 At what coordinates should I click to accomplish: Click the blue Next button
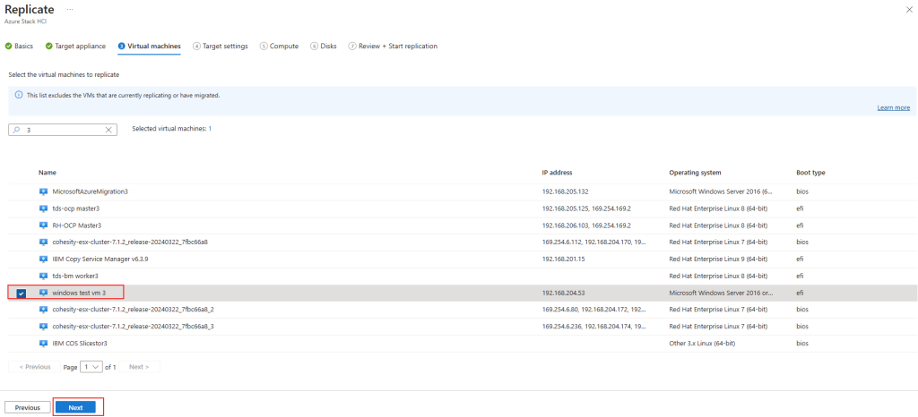75,408
